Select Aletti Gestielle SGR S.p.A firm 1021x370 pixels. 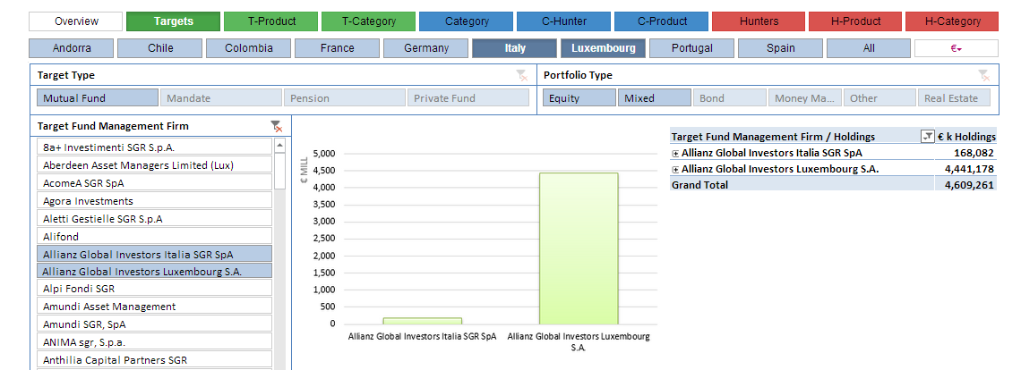[154, 218]
